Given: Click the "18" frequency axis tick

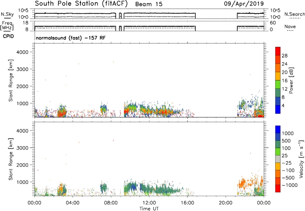Looking at the screenshot, I should click(x=26, y=23).
